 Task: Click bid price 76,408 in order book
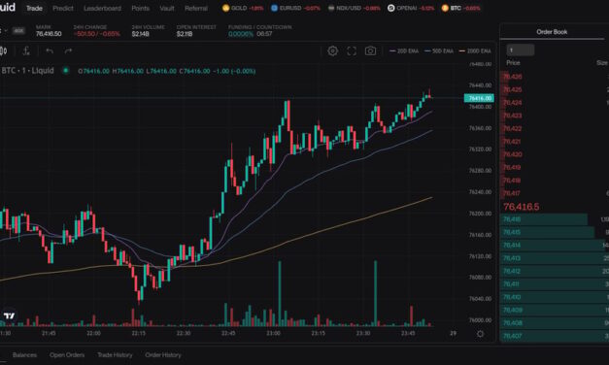point(512,322)
